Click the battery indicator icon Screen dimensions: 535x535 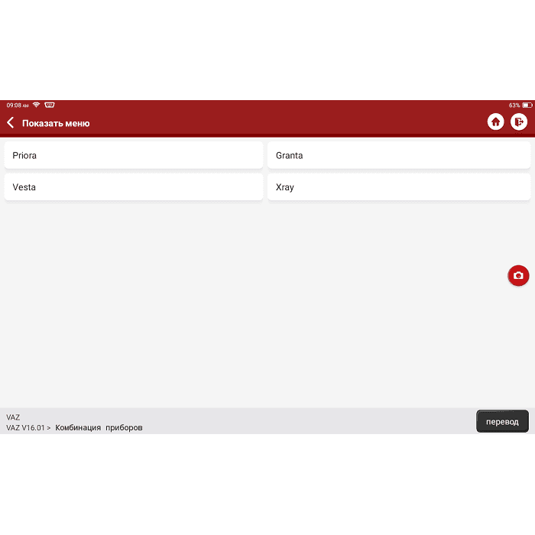[527, 105]
